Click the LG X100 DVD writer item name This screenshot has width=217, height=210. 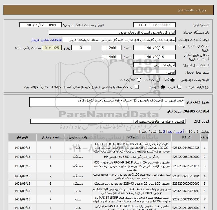pyautogui.click(x=132, y=176)
